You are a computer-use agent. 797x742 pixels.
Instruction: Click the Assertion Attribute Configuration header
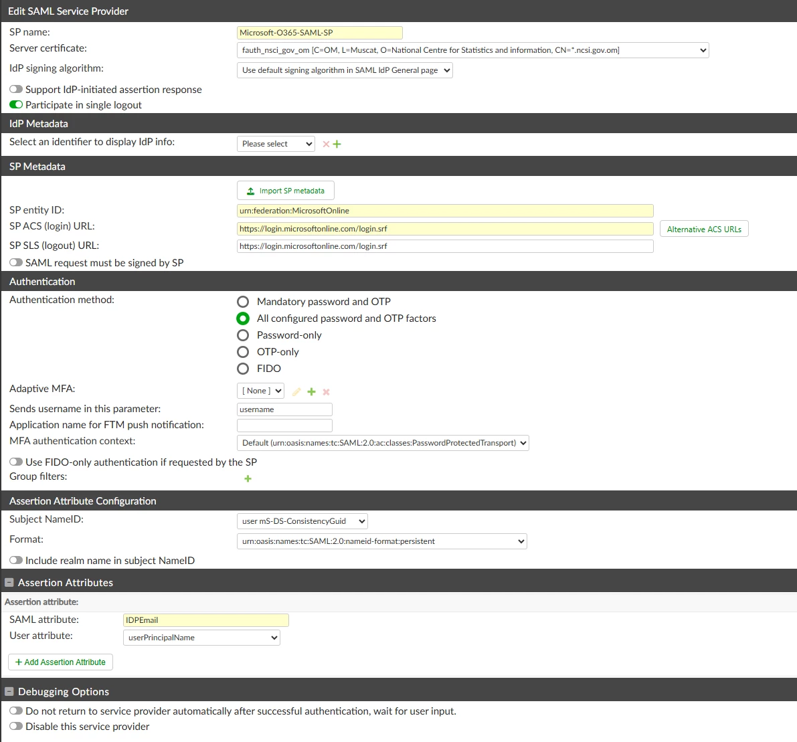click(83, 501)
